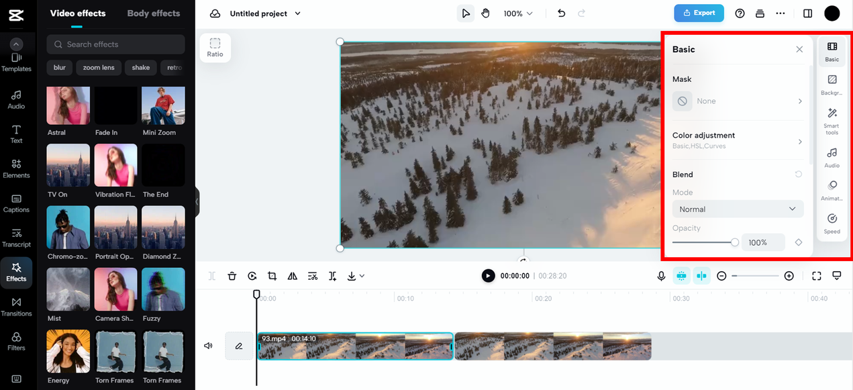Open the Speed tab in right rail
853x390 pixels.
click(832, 224)
